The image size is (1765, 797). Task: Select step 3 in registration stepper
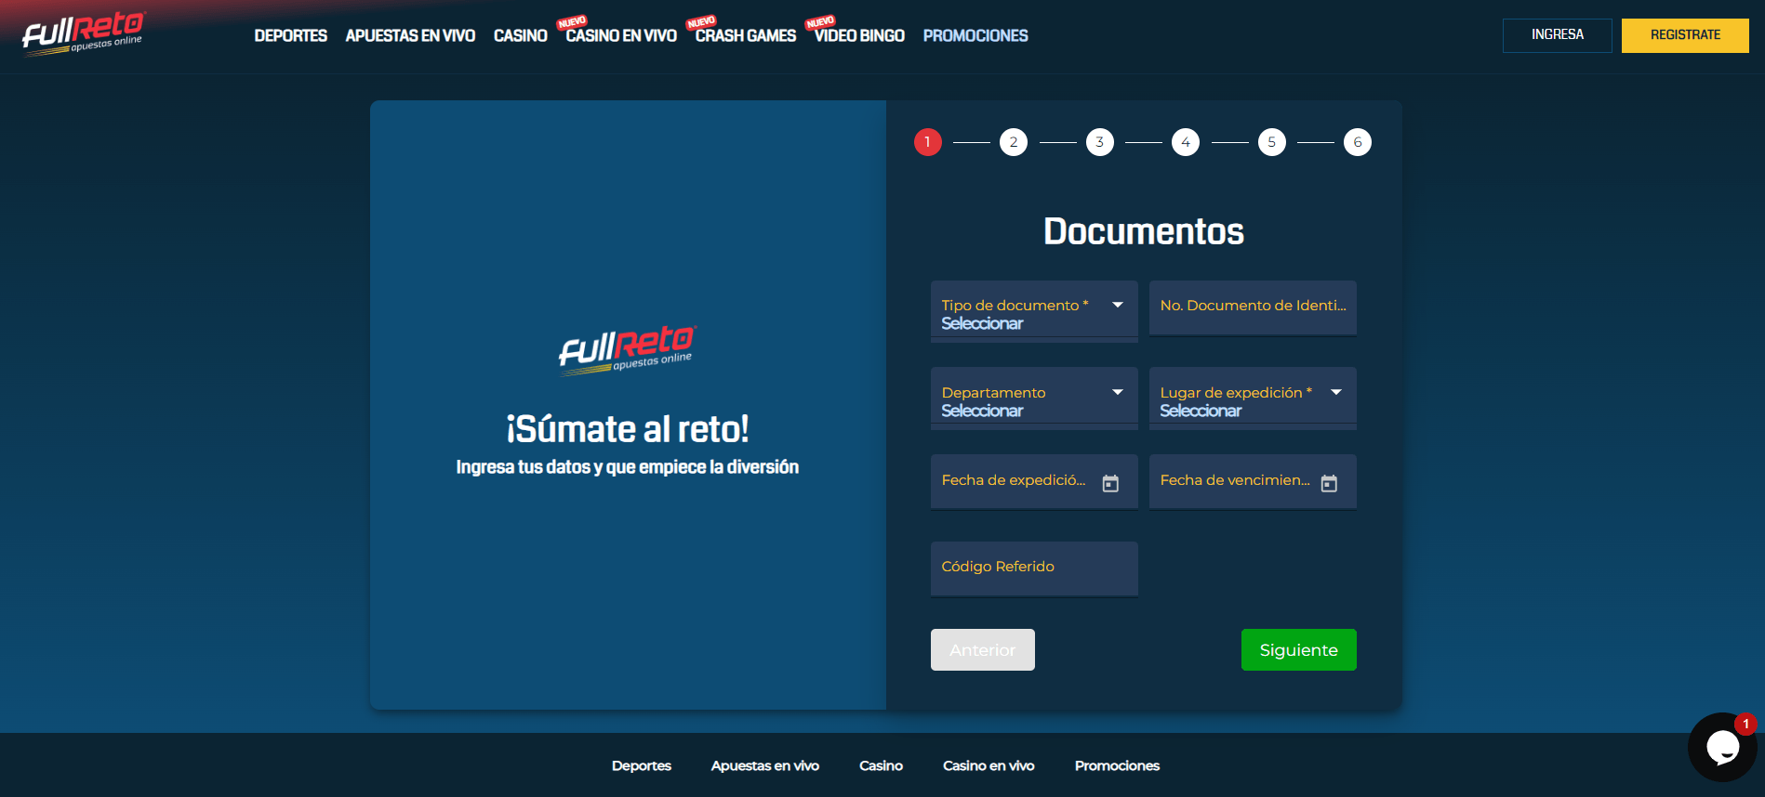point(1100,142)
